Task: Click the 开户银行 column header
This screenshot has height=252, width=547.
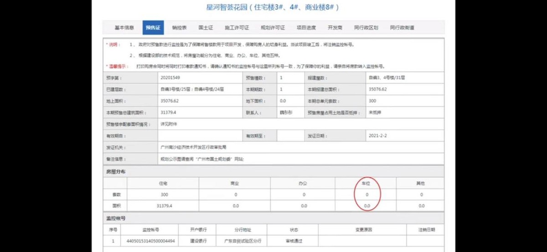Action: (x=199, y=230)
